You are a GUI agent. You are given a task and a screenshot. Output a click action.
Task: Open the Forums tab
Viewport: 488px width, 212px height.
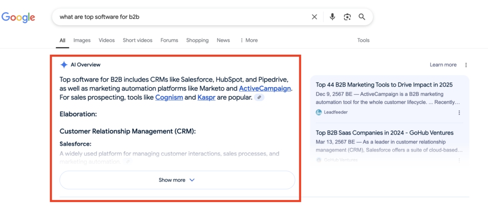coord(169,40)
